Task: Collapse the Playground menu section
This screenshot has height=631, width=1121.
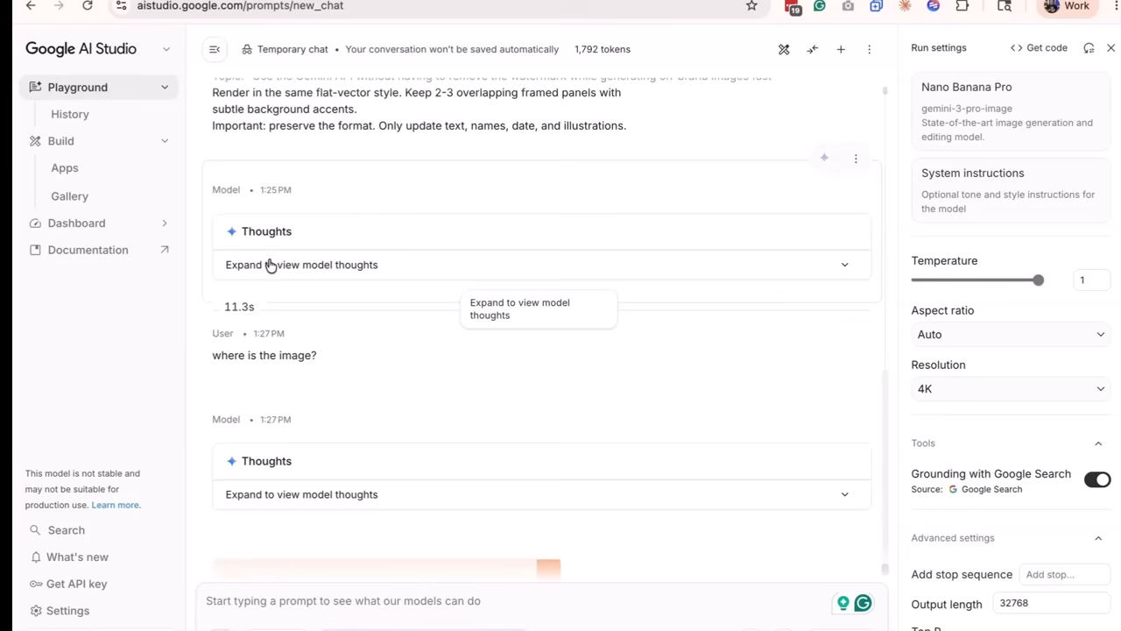Action: point(165,87)
